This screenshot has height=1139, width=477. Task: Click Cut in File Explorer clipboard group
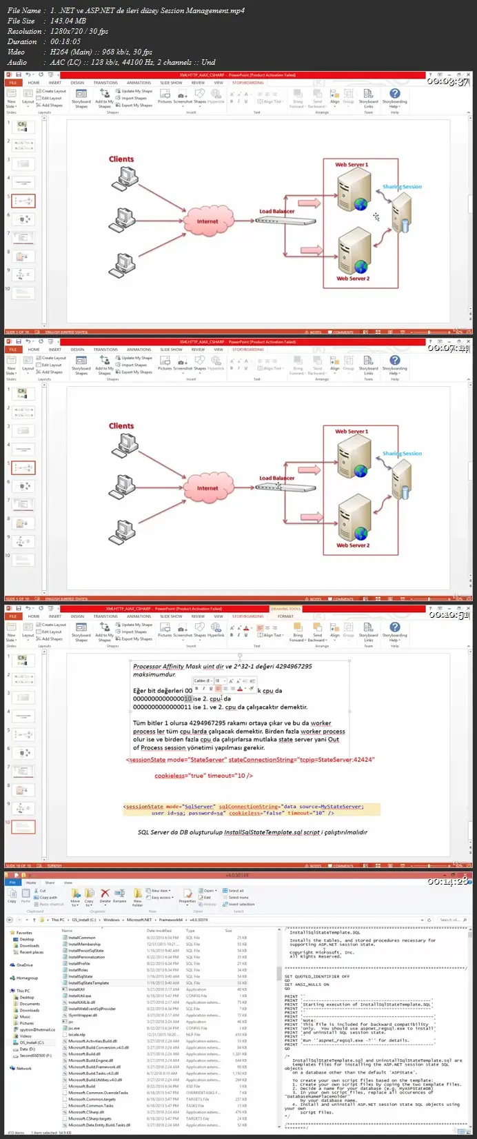click(x=39, y=891)
